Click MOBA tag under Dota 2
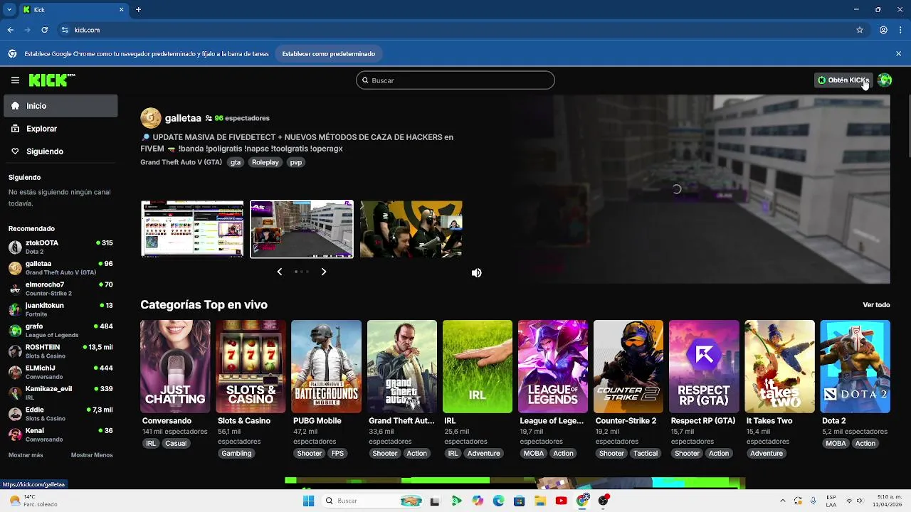The height and width of the screenshot is (512, 911). coord(836,444)
